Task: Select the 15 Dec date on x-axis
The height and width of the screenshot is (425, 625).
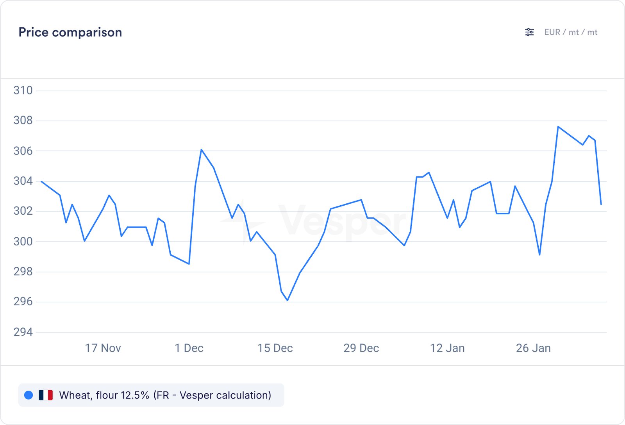Action: coord(275,348)
